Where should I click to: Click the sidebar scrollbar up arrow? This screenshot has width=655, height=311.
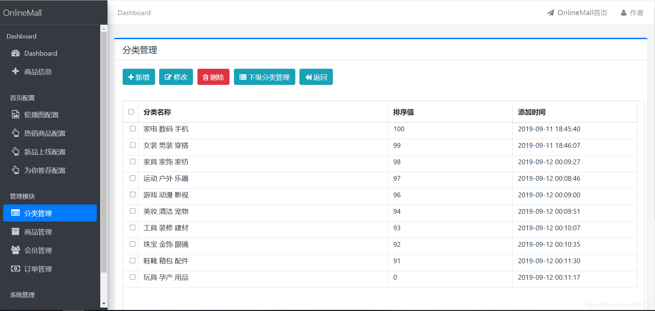click(x=104, y=29)
